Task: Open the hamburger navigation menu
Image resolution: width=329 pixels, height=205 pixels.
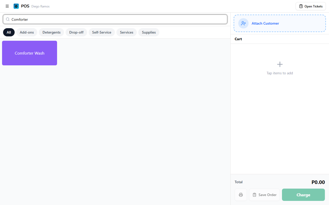Action: coord(7,6)
